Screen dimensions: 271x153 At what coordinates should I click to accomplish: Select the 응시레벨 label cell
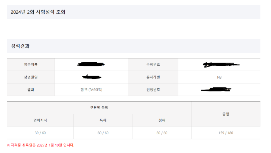tap(153, 77)
